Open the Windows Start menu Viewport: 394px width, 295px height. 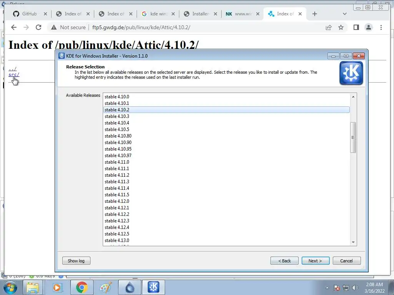click(10, 287)
